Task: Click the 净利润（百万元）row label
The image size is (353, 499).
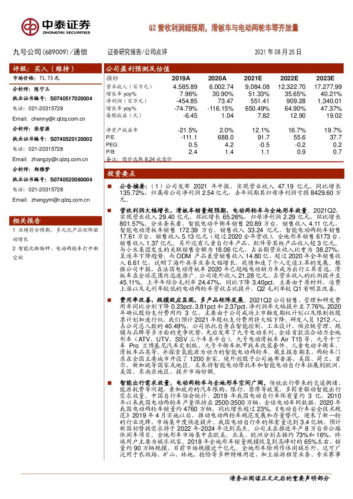Action: click(x=126, y=101)
